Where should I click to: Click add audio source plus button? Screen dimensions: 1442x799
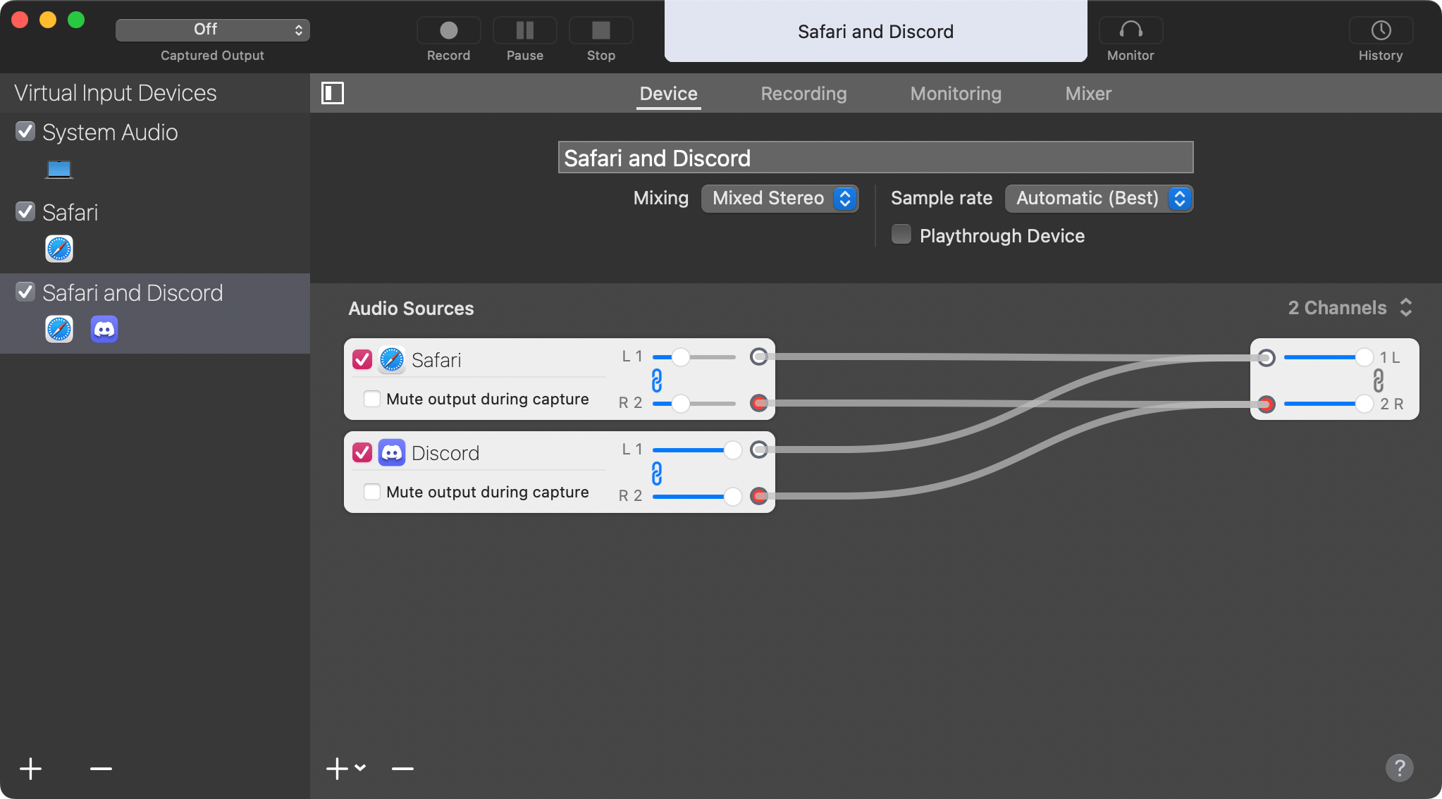coord(338,768)
